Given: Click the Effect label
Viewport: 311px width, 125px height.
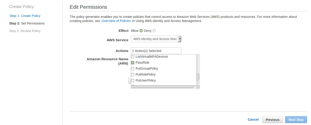Looking at the screenshot, I should [x=123, y=31].
